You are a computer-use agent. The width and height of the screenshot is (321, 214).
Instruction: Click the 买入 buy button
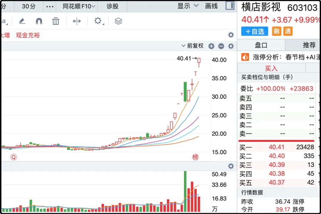click(271, 69)
